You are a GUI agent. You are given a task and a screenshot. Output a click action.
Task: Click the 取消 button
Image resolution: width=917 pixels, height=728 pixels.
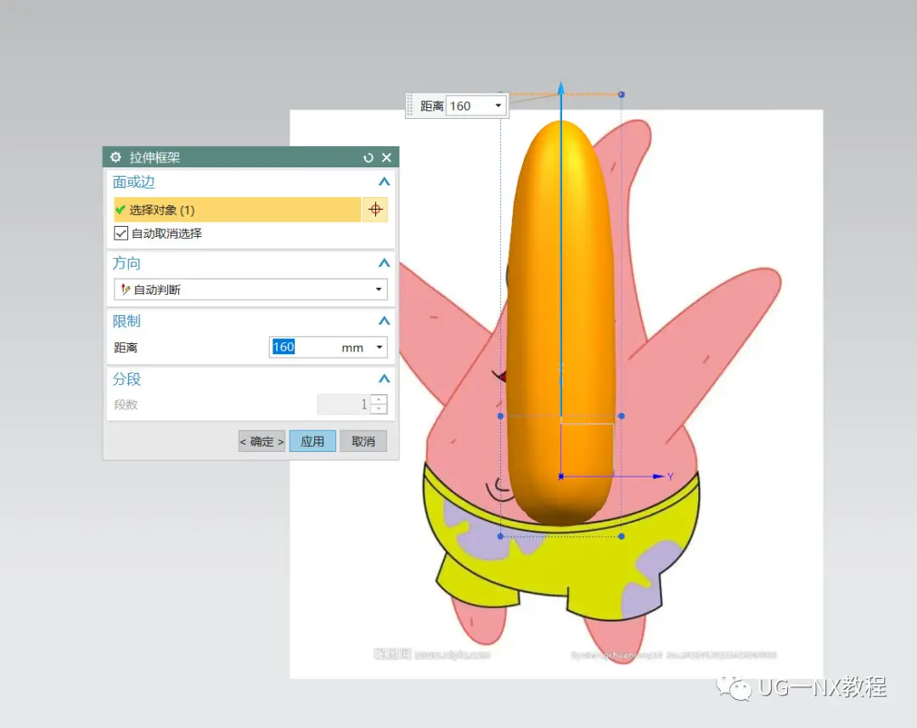point(363,441)
